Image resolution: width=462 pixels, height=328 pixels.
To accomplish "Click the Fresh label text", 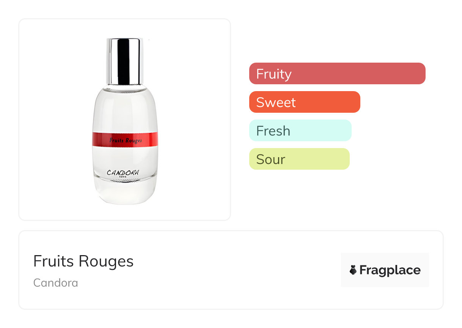I will click(x=273, y=131).
